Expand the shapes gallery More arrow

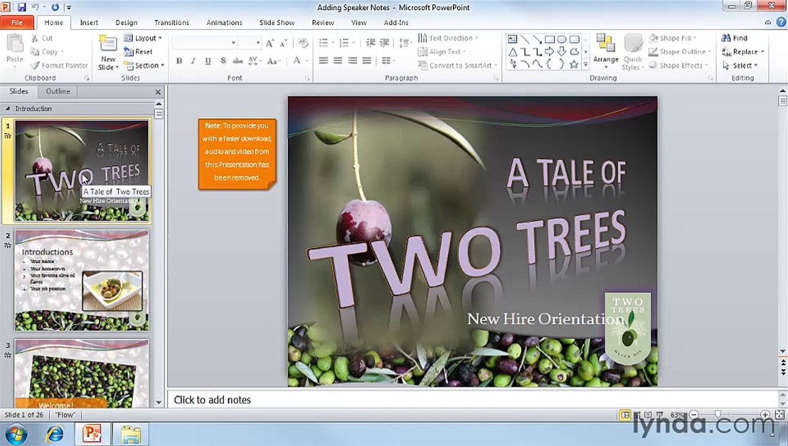pyautogui.click(x=585, y=64)
